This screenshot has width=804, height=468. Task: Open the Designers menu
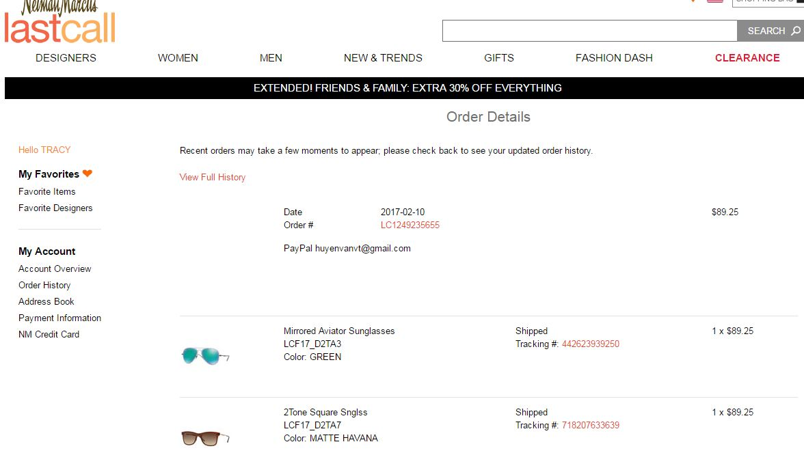pos(66,58)
